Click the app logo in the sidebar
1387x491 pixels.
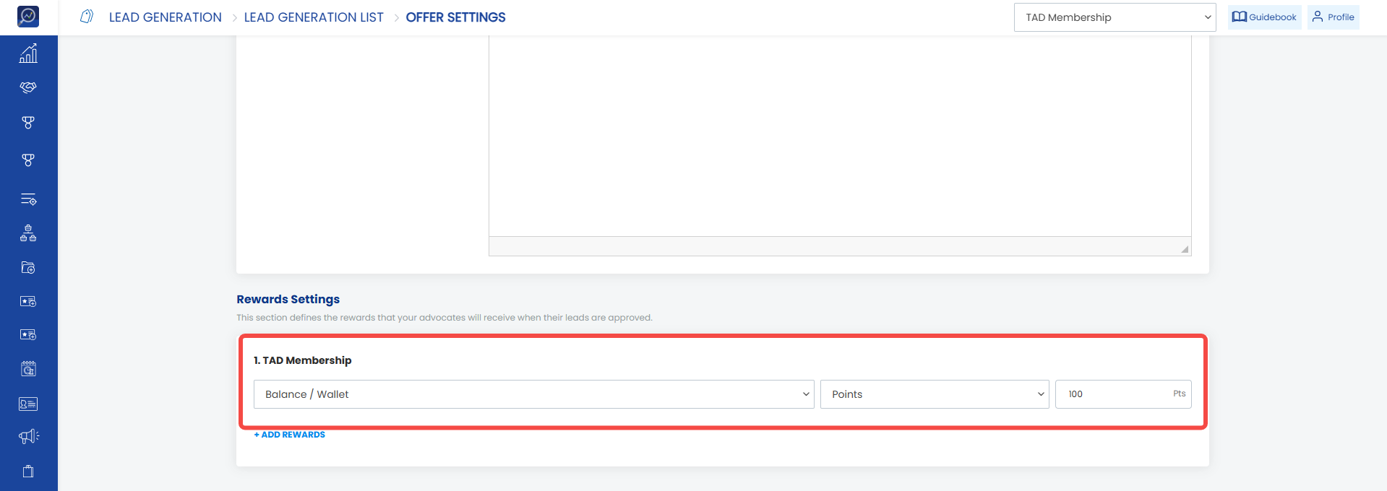click(28, 16)
